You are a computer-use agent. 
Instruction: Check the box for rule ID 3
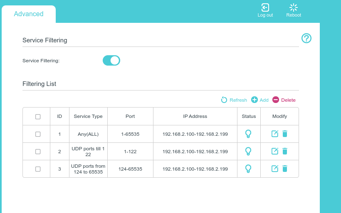tap(38, 169)
